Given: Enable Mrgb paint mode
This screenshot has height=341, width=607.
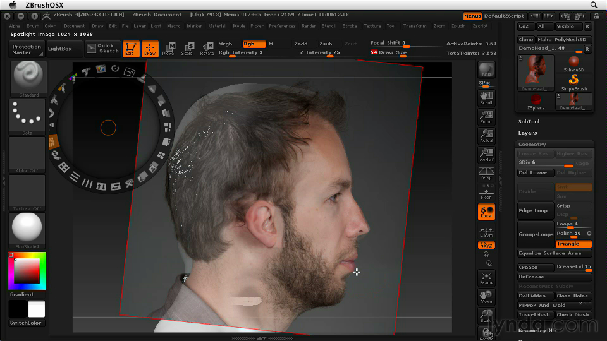Looking at the screenshot, I should pyautogui.click(x=225, y=44).
